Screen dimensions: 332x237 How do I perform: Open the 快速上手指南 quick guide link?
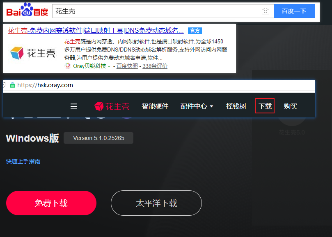[x=23, y=161]
